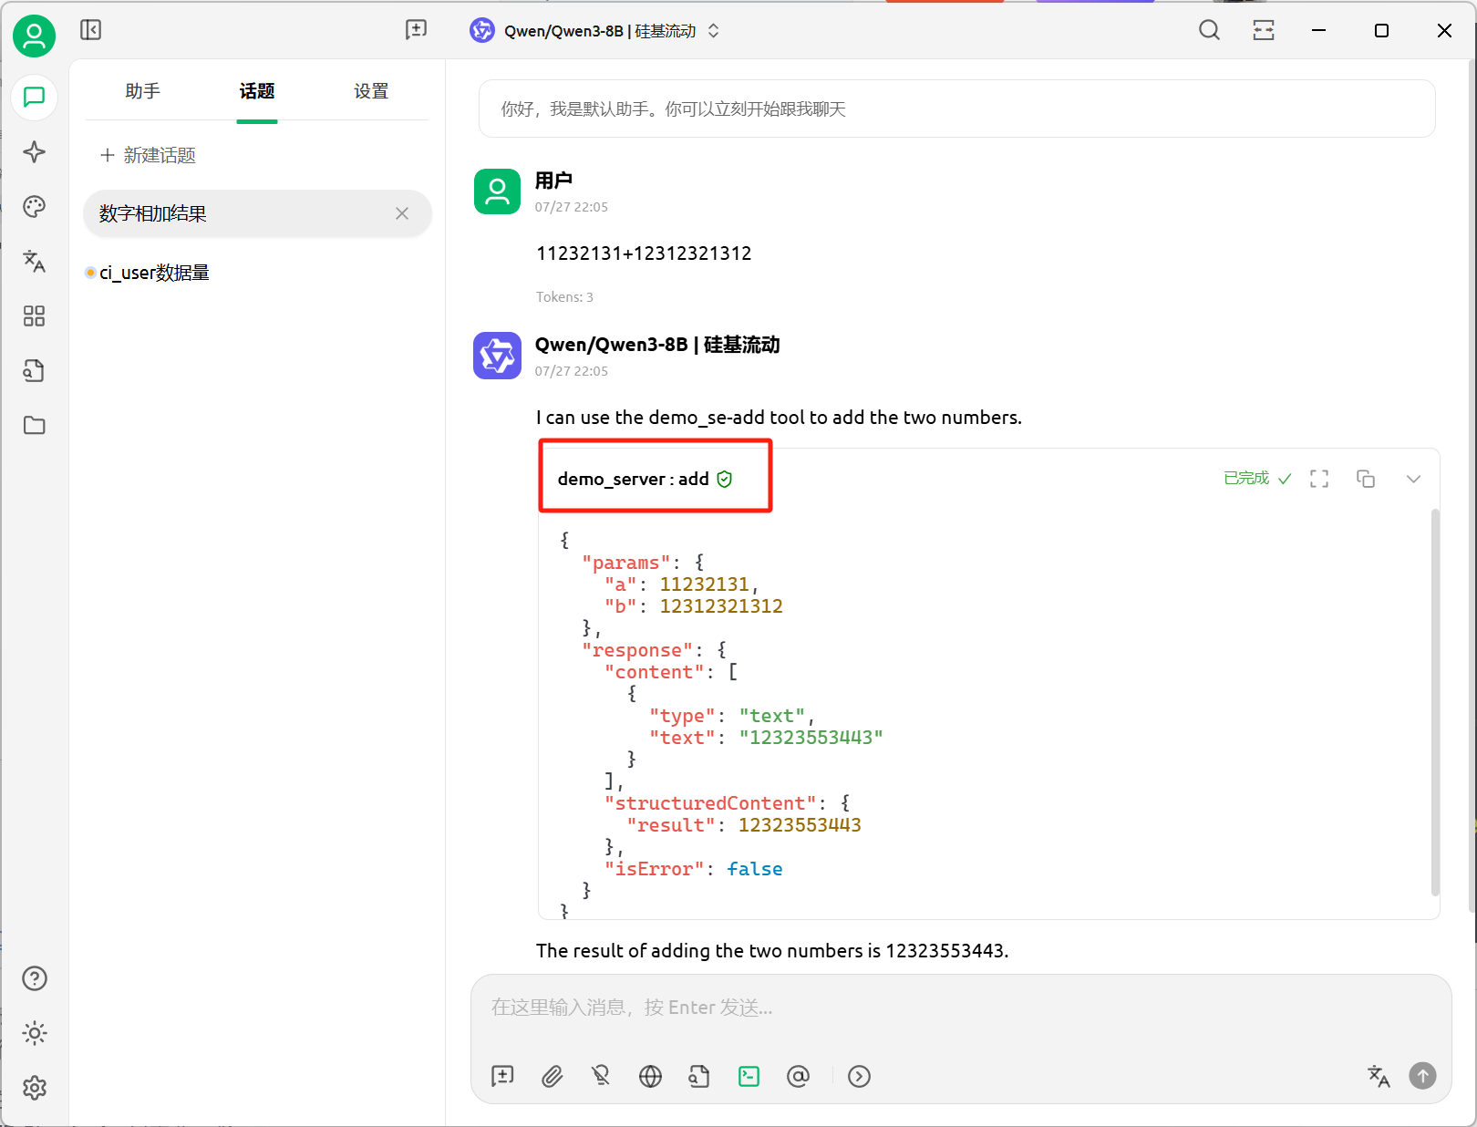Open the knowledge base icon in sidebar
The image size is (1477, 1127).
[x=34, y=371]
